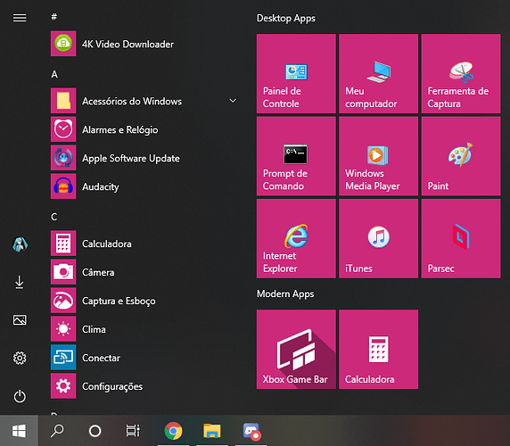Launch Internet Explorer tile
Screen dimensions: 510x446
click(x=296, y=238)
